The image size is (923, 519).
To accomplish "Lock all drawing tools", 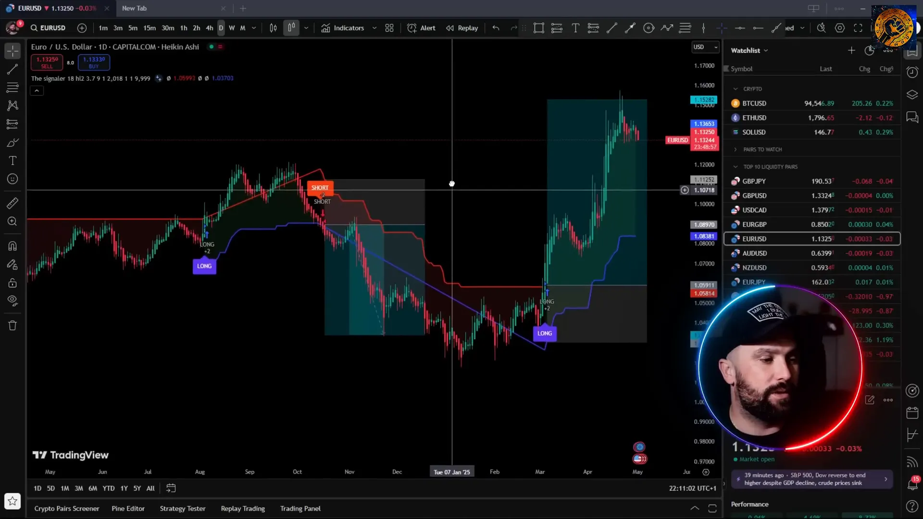I will [x=12, y=283].
